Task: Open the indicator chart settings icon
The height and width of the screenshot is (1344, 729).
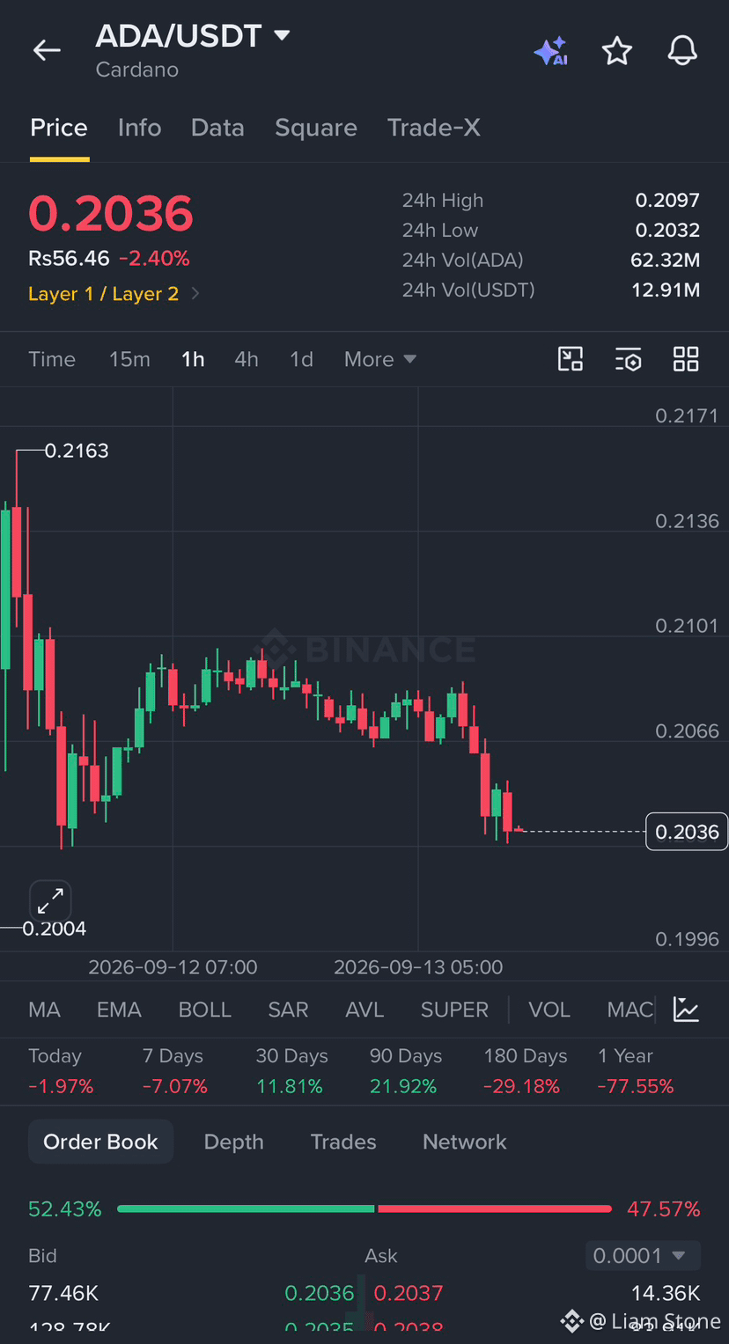Action: tap(686, 1010)
